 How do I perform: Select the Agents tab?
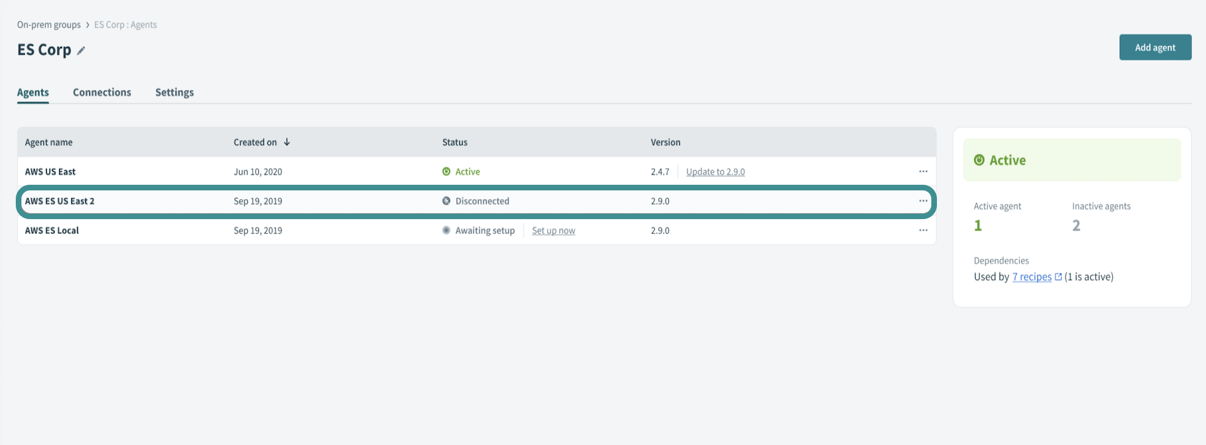click(x=33, y=92)
